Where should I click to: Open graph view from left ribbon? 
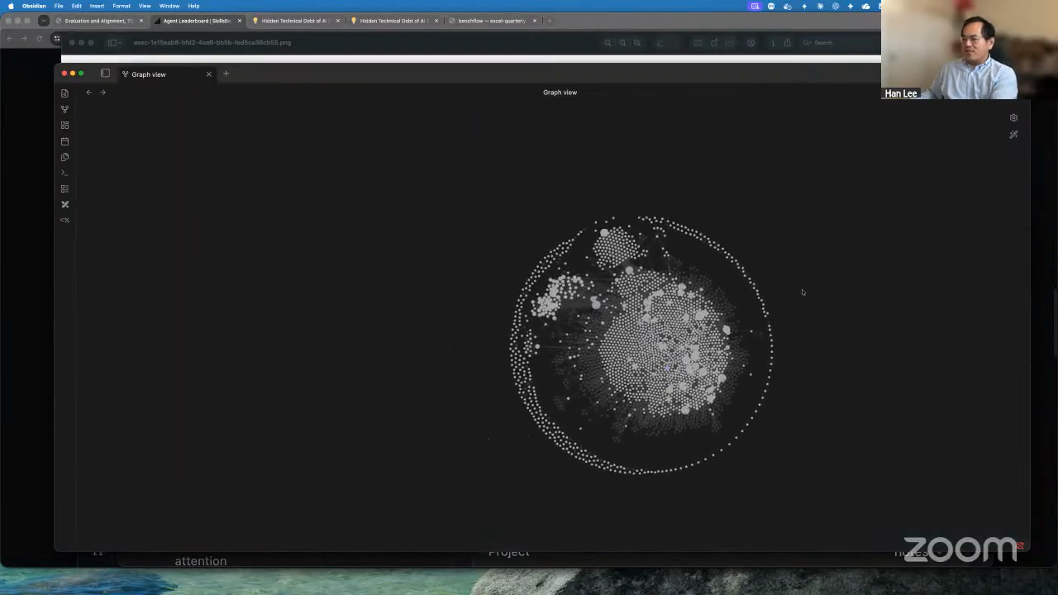pyautogui.click(x=64, y=109)
